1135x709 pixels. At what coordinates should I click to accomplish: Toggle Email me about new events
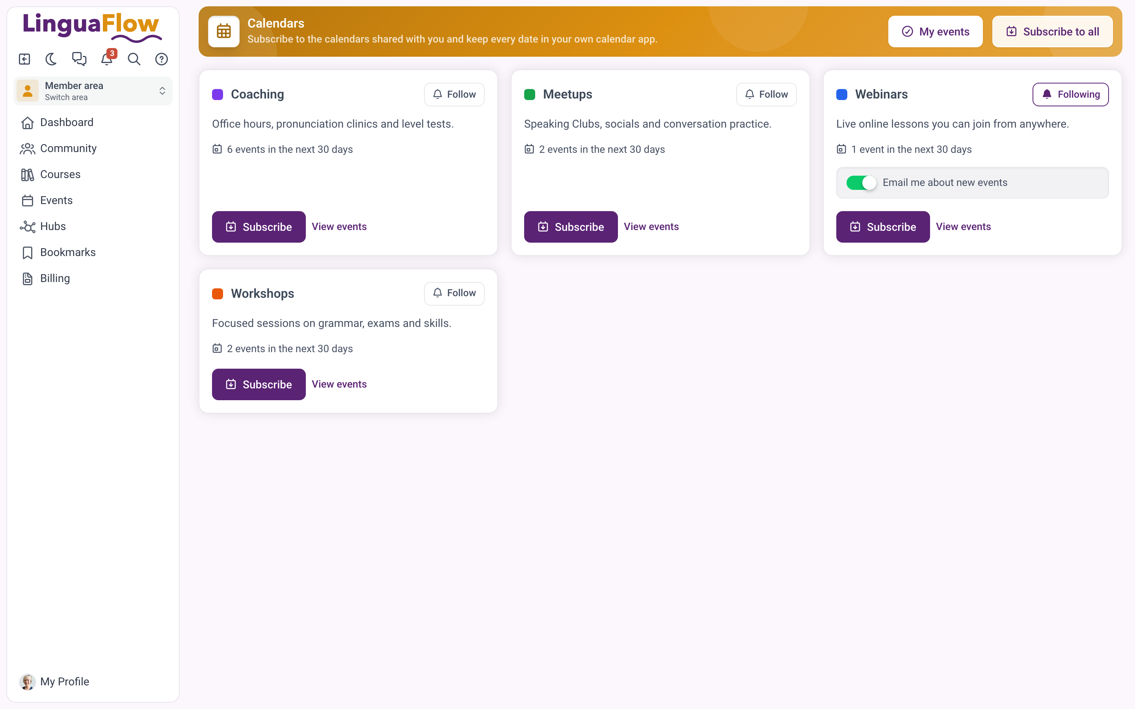coord(861,183)
